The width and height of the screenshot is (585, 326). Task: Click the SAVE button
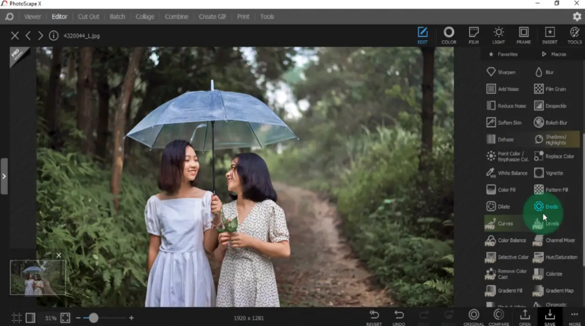550,318
